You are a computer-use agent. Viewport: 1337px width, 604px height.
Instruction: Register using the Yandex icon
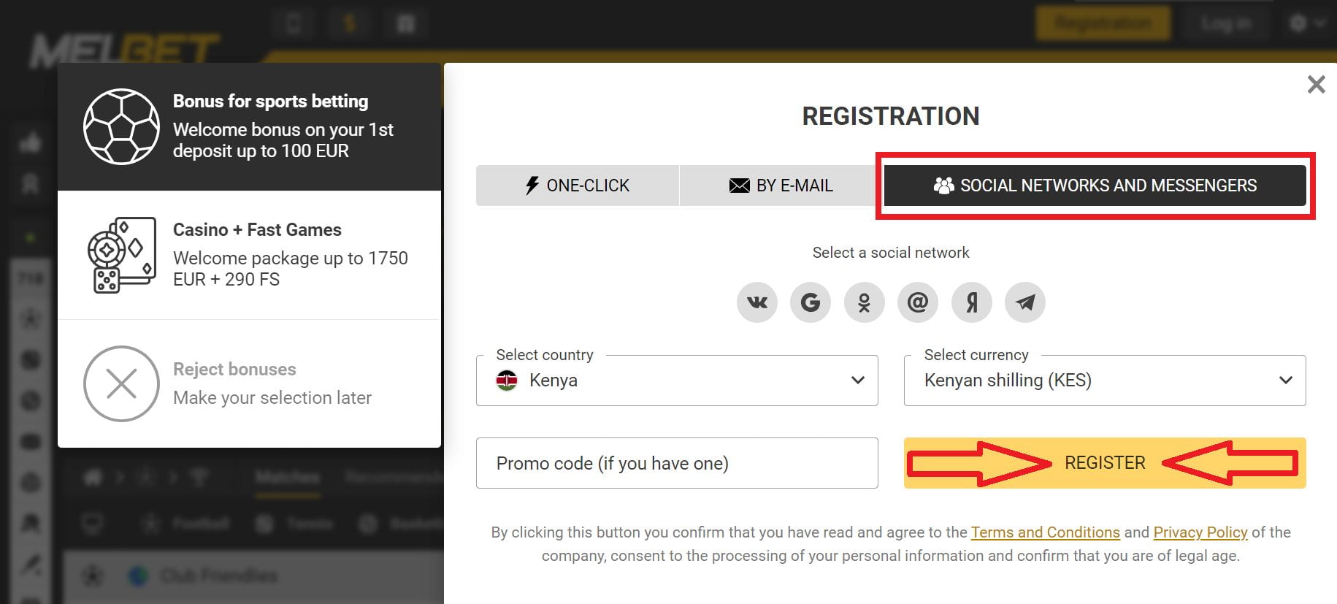[x=972, y=302]
